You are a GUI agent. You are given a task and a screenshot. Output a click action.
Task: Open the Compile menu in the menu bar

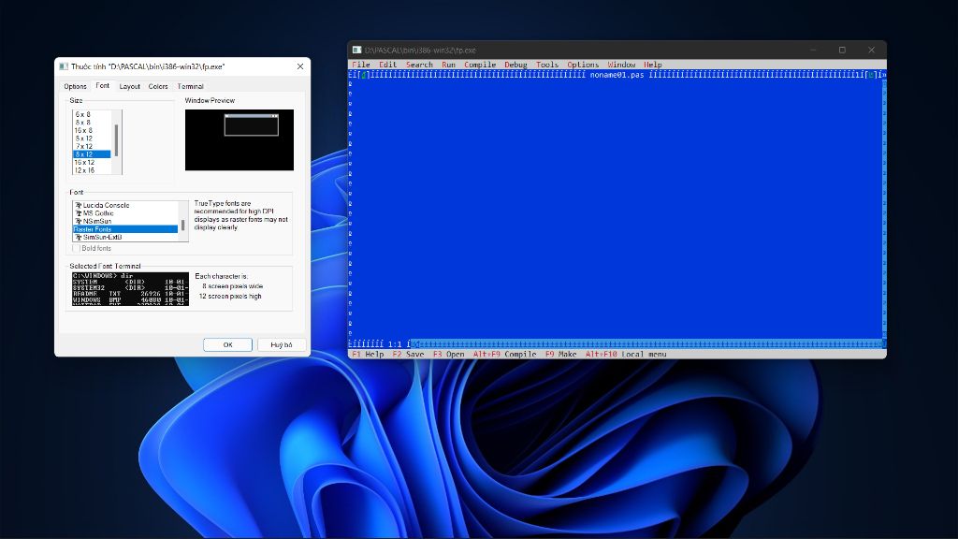tap(480, 65)
